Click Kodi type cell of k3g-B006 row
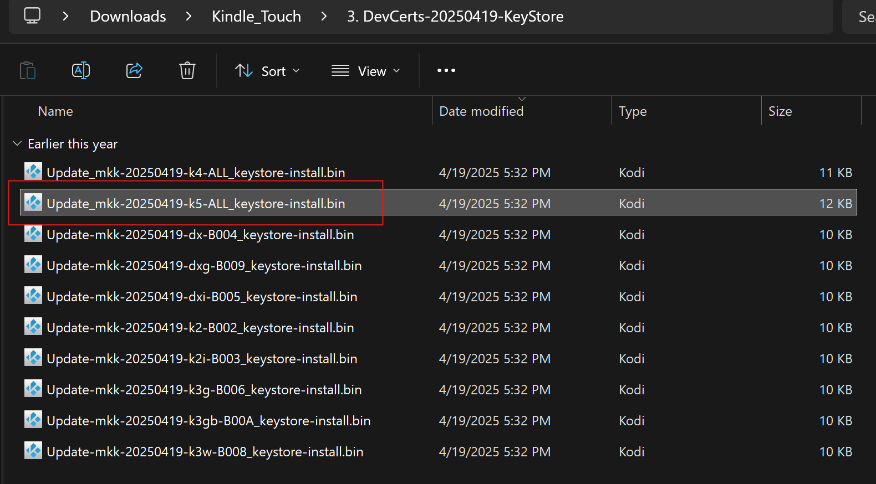 [631, 390]
